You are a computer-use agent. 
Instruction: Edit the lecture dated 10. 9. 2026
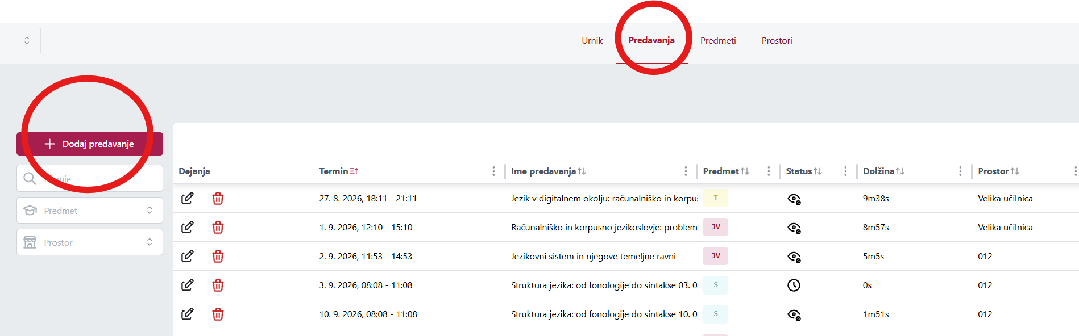[188, 314]
